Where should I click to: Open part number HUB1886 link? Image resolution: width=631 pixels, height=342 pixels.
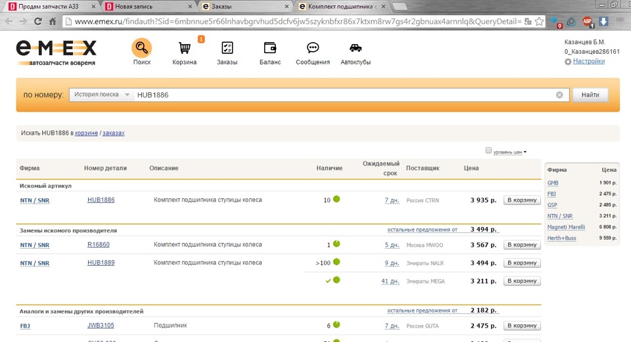click(x=101, y=200)
